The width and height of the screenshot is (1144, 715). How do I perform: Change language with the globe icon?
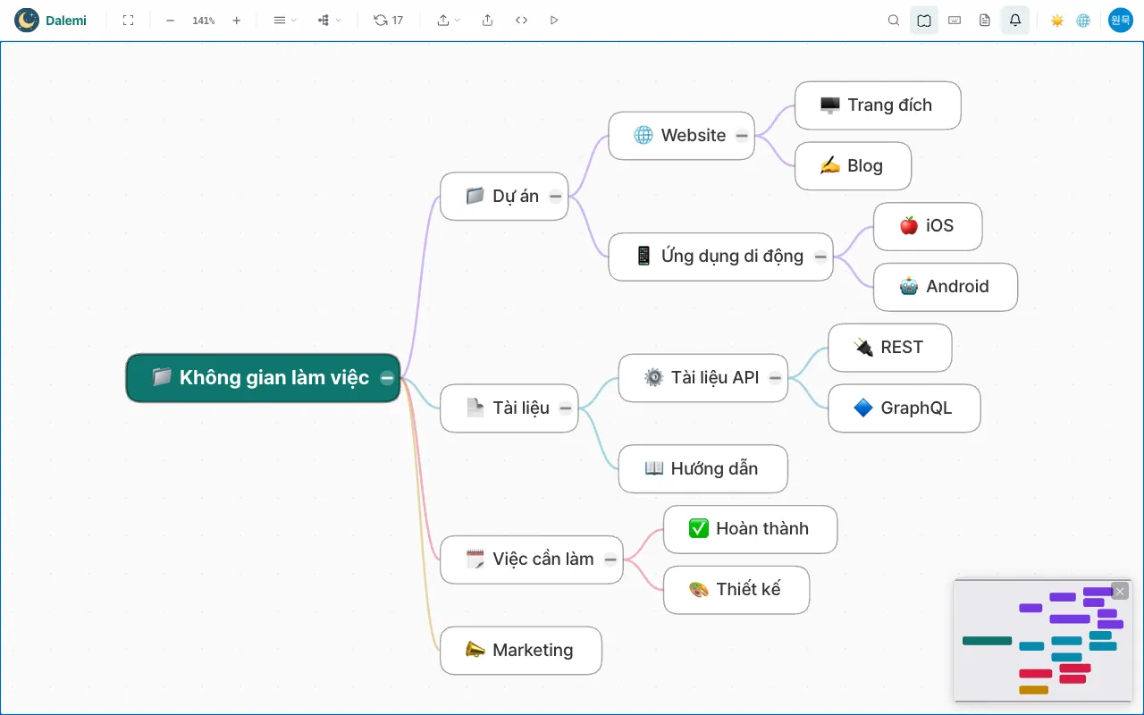tap(1083, 20)
